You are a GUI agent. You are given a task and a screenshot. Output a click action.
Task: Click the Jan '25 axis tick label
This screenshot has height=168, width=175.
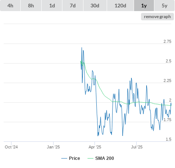pos(53,147)
